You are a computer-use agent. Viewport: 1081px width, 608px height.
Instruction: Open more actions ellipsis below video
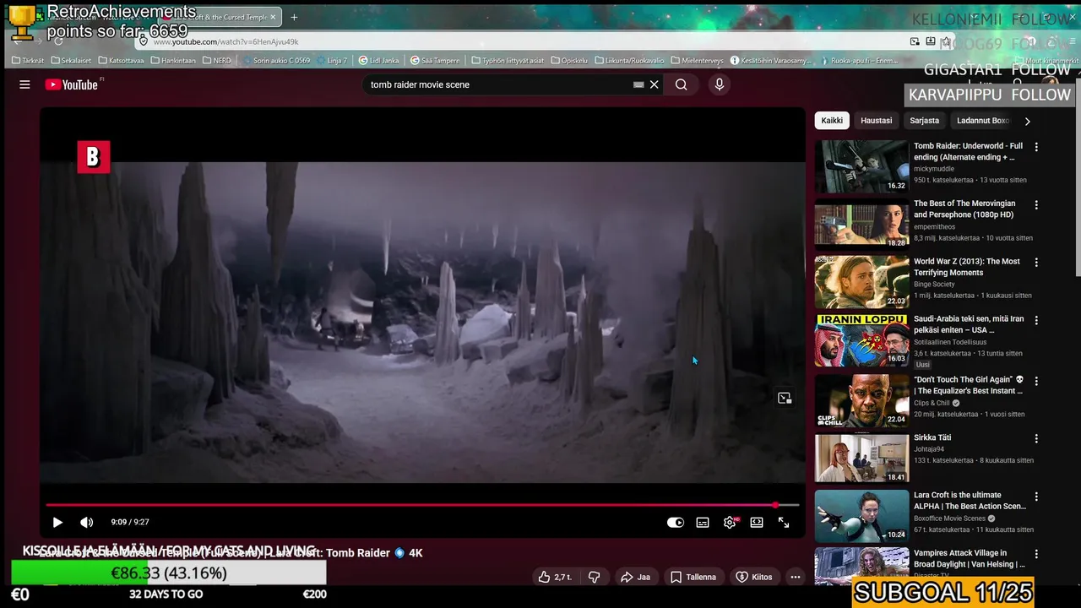coord(796,577)
